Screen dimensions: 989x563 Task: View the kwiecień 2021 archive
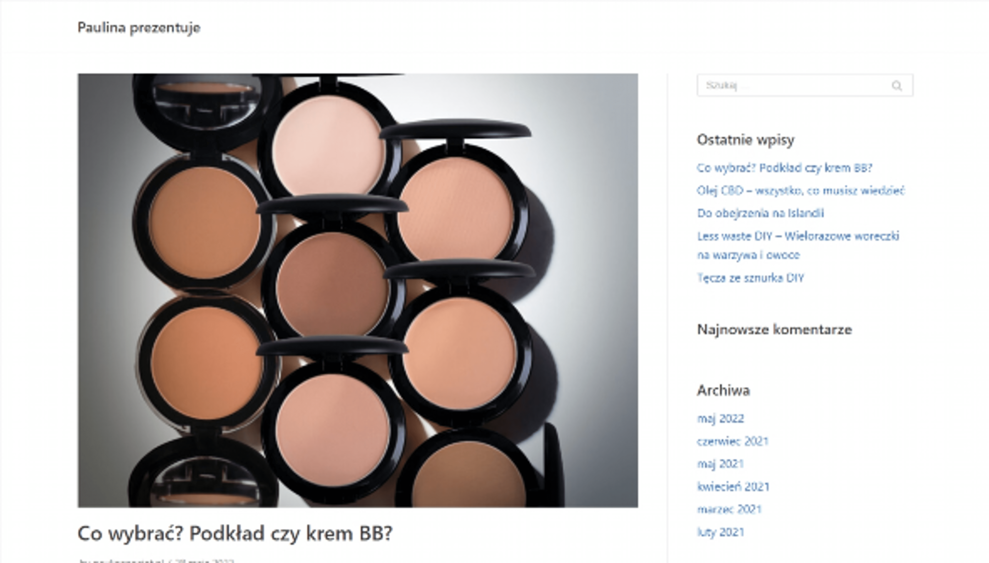(733, 487)
